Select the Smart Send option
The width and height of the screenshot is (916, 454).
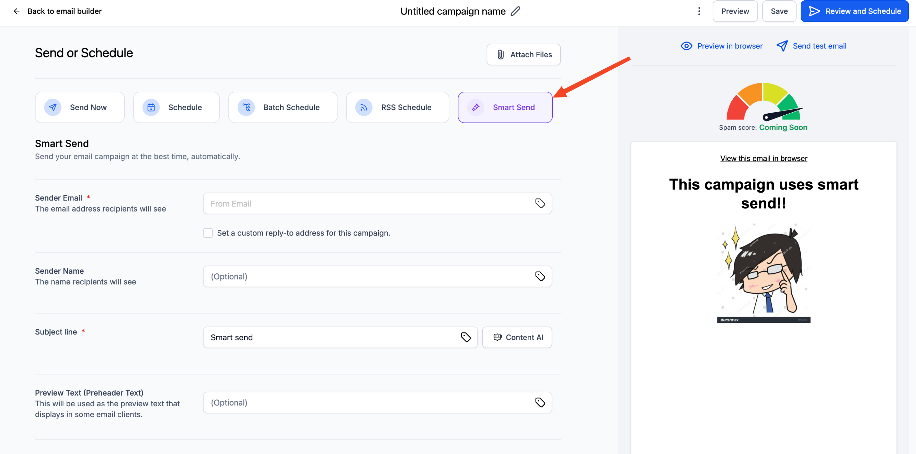click(x=505, y=107)
